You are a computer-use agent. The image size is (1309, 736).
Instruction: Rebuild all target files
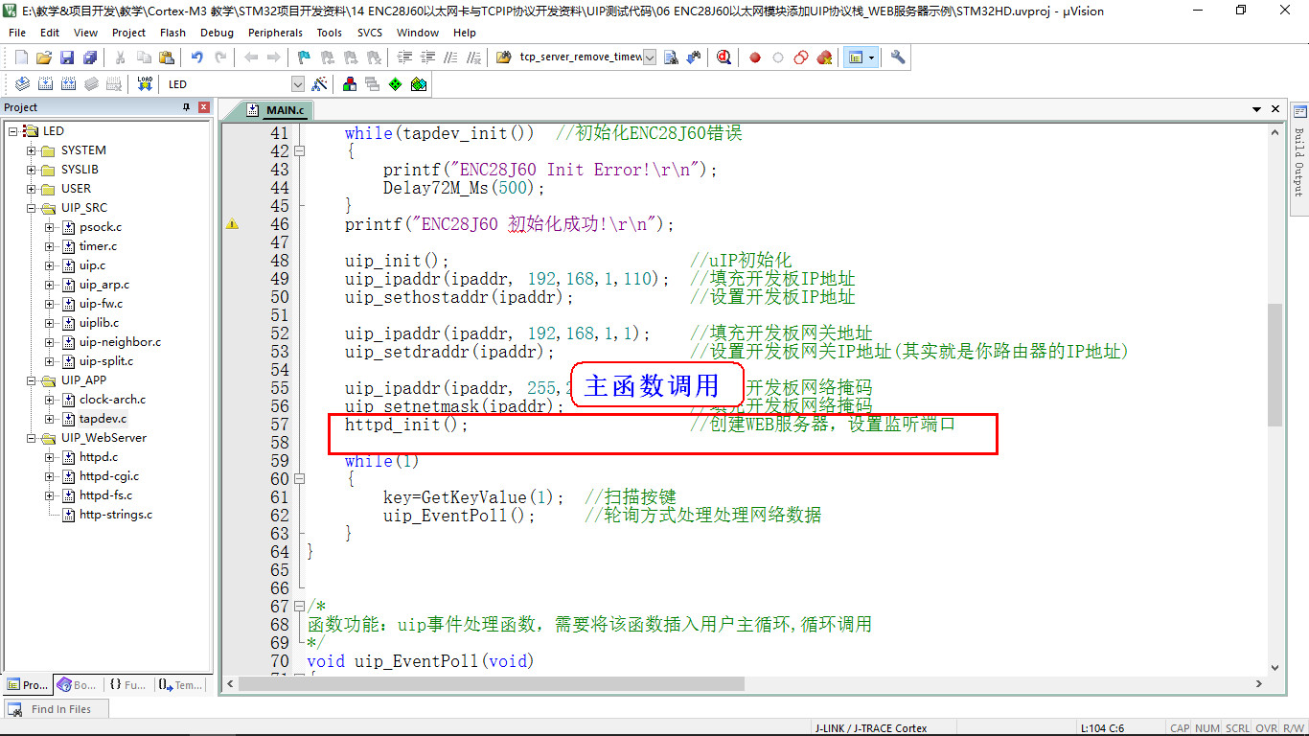click(x=68, y=84)
